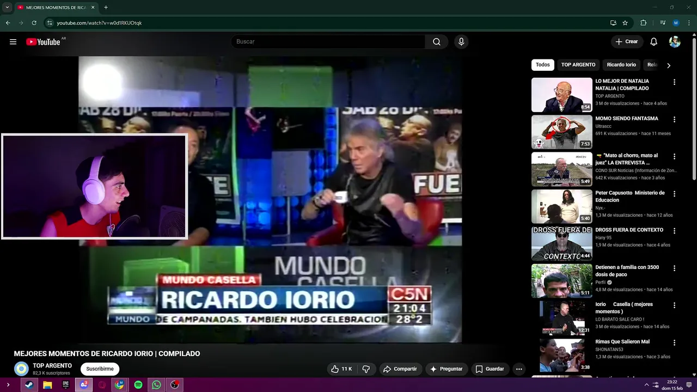Open options for MOMO SIENDO FANTASMA video

point(674,119)
